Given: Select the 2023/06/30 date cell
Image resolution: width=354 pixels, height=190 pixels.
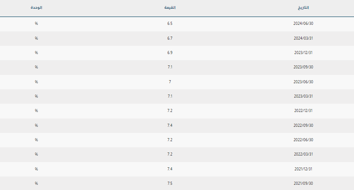Looking at the screenshot, I should (x=303, y=81).
